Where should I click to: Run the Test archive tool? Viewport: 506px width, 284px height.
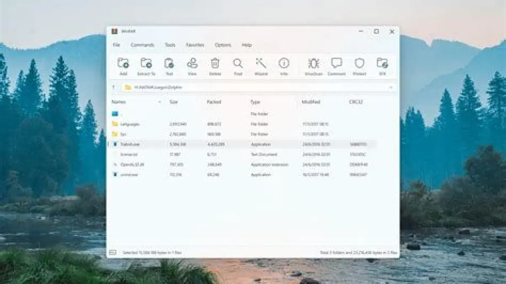tap(169, 64)
